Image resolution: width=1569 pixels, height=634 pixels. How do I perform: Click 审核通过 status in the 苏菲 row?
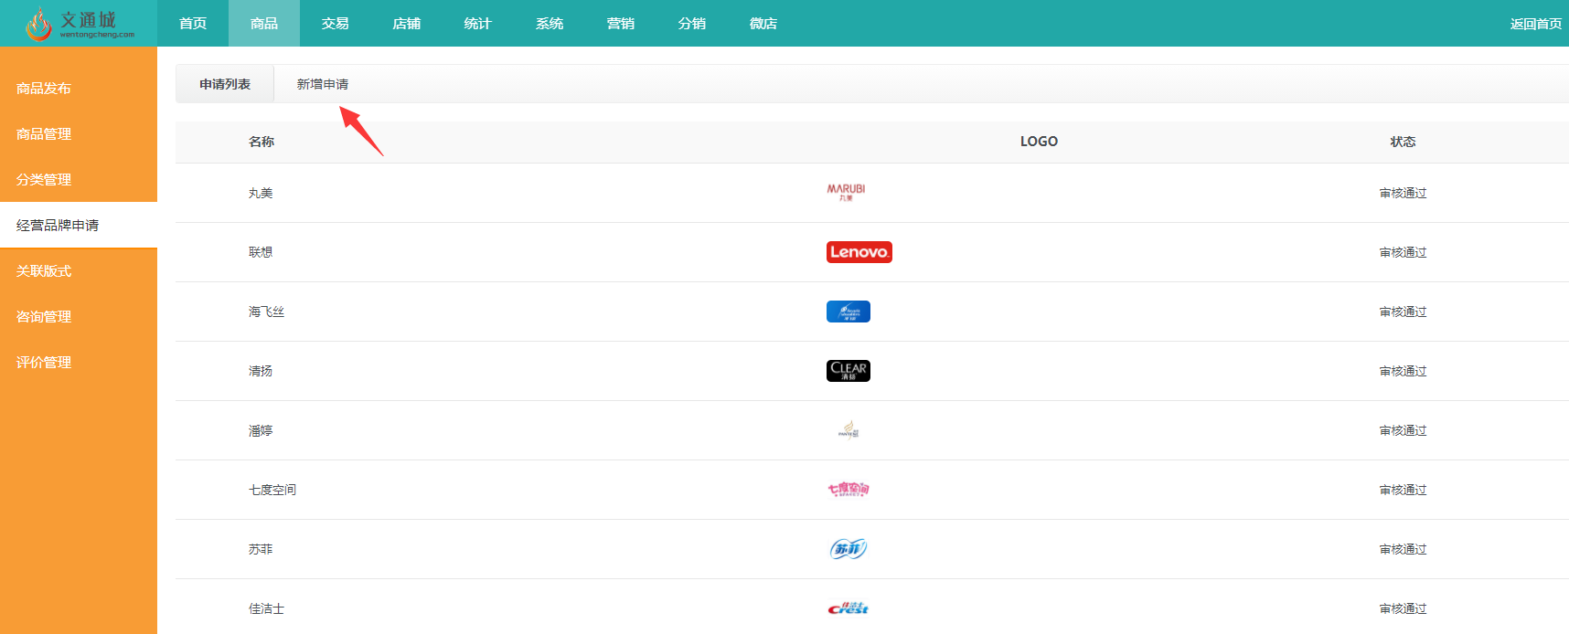(x=1404, y=549)
